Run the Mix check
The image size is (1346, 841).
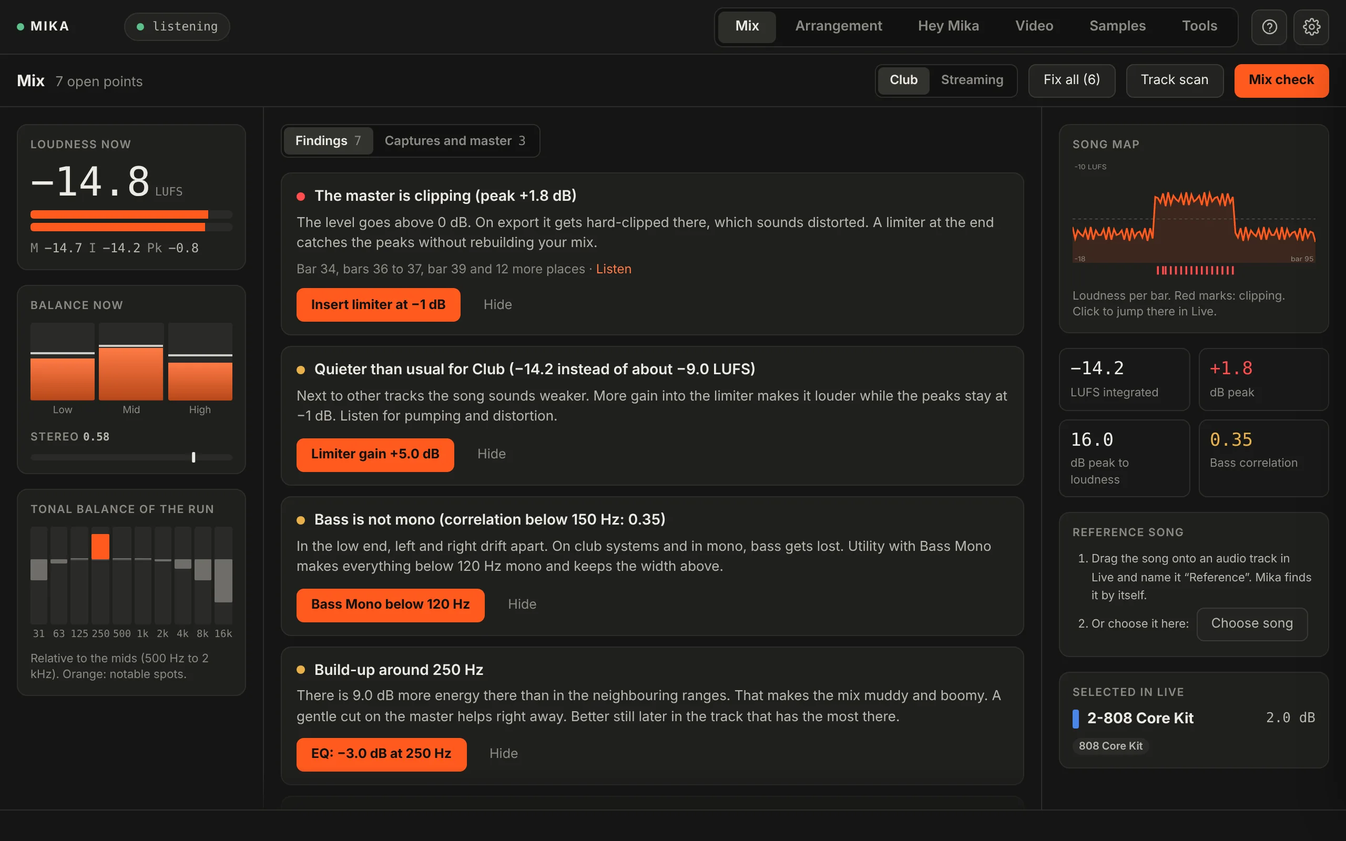tap(1281, 80)
